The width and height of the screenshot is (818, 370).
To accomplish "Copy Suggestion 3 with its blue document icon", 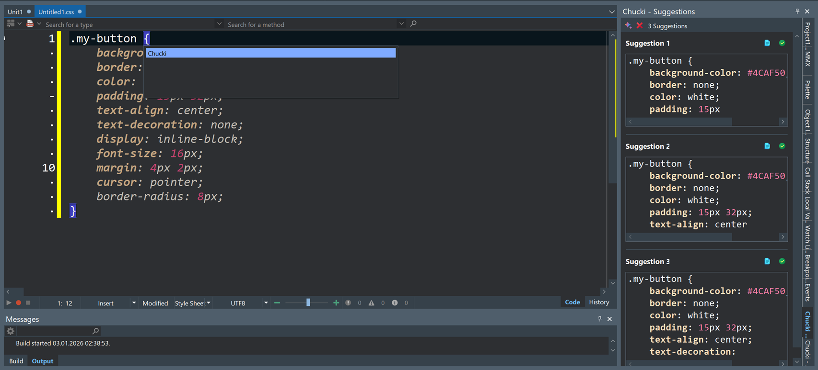I will pyautogui.click(x=767, y=261).
